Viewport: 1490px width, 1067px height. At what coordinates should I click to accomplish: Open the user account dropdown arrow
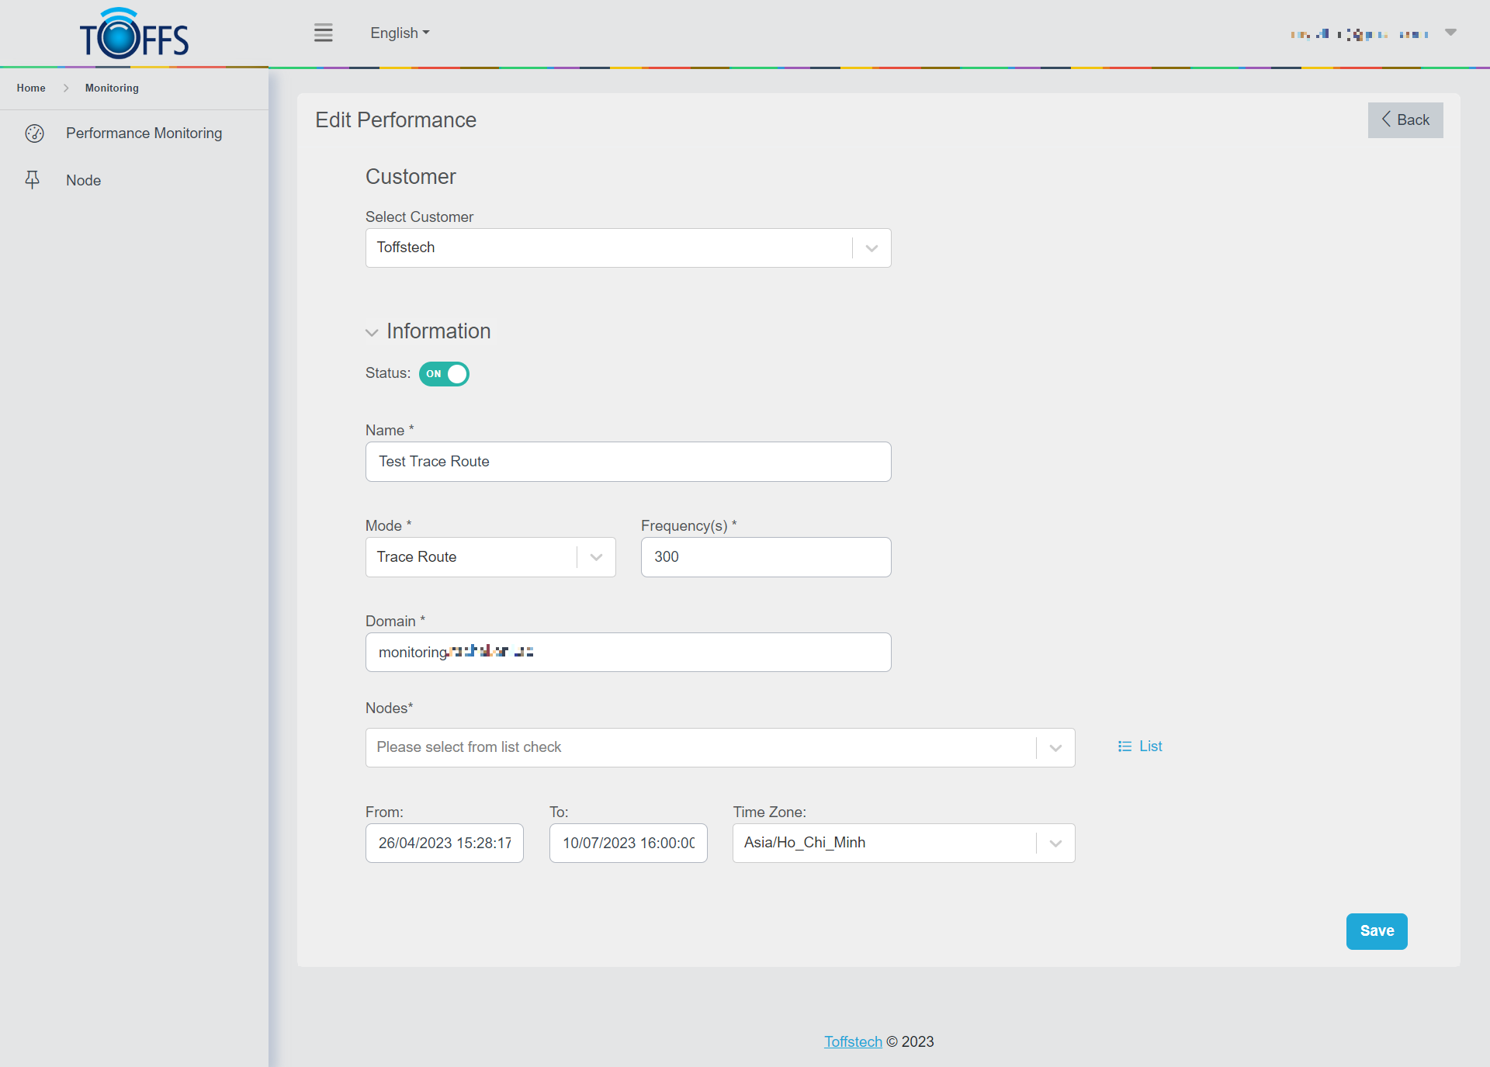pyautogui.click(x=1450, y=33)
